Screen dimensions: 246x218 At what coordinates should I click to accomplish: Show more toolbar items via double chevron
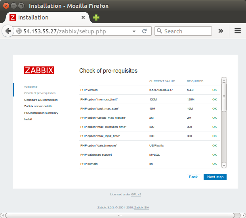point(221,31)
